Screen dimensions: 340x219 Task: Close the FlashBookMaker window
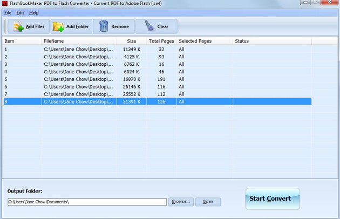click(329, 2)
